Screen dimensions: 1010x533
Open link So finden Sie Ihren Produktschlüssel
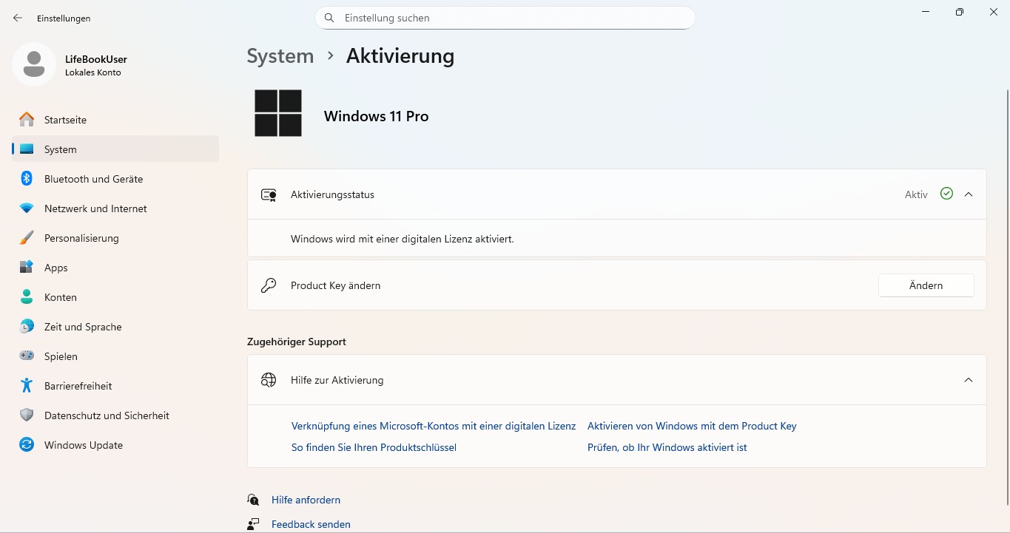click(374, 447)
